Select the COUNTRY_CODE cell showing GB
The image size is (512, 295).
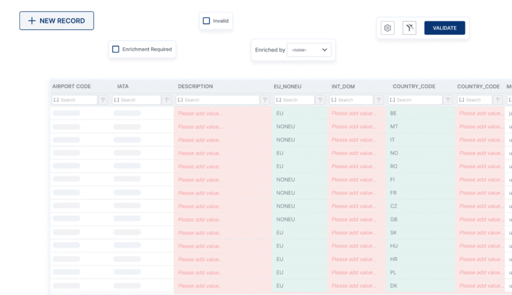[x=420, y=220]
